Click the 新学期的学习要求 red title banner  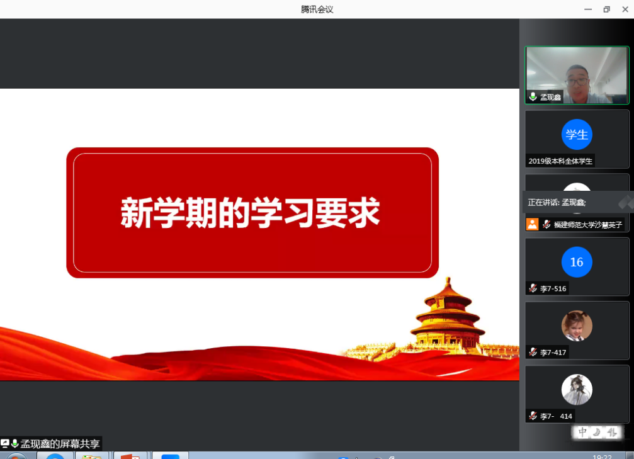[x=252, y=213]
